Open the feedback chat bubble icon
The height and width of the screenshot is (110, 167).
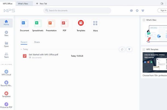coord(131,11)
